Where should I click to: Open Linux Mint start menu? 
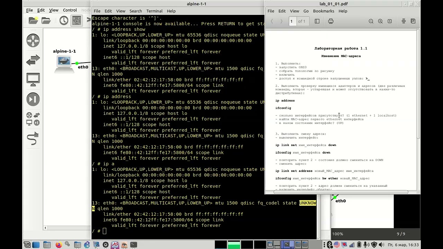click(27, 245)
